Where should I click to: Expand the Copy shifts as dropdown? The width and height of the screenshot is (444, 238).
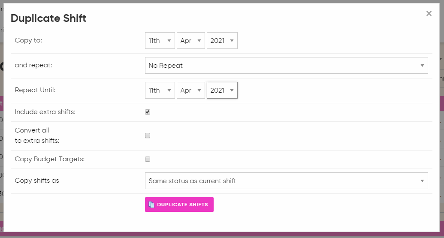286,181
